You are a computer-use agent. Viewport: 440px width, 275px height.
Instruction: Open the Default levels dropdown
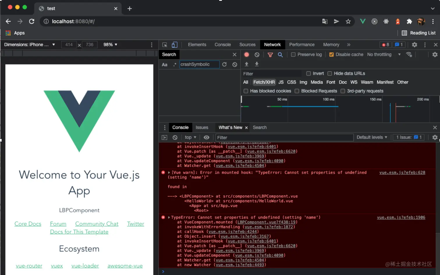point(372,137)
